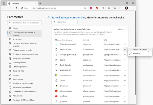Open the Favorites star toolbar icon
Screen dimensions: 153x105
(109, 8)
